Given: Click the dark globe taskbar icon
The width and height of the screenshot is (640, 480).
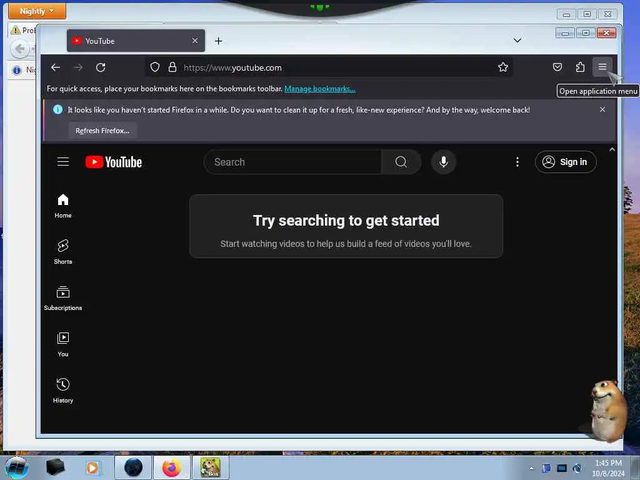Looking at the screenshot, I should [x=134, y=467].
